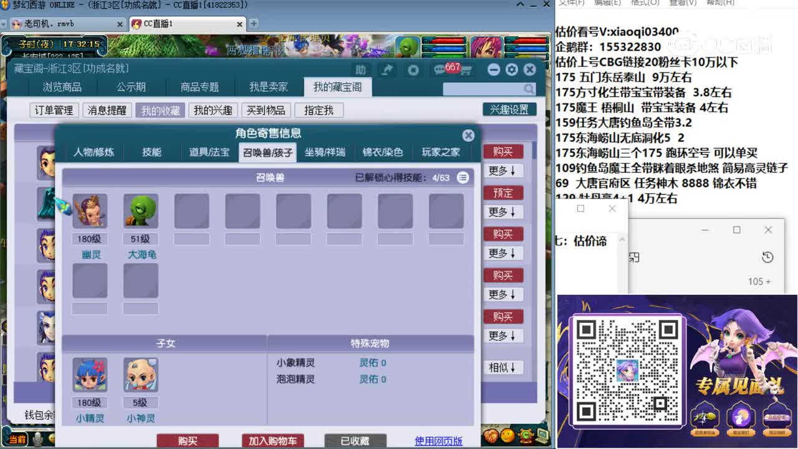The width and height of the screenshot is (798, 449).
Task: Open the 道具/法宝 tab
Action: [x=209, y=152]
